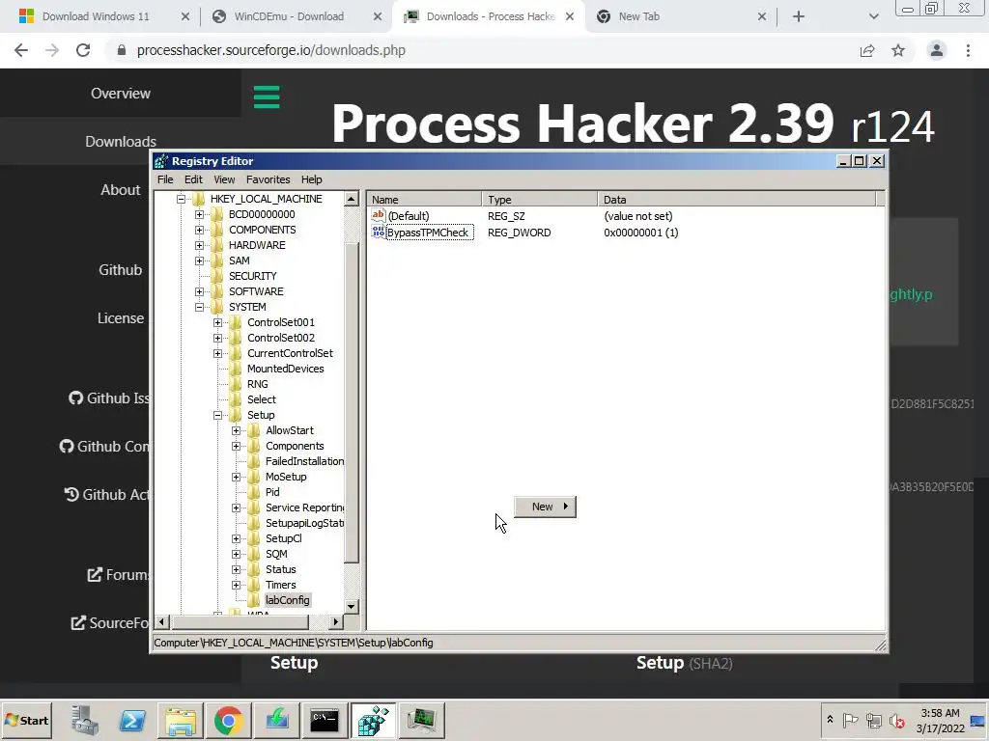Bookmark this page with the star icon
Image resolution: width=989 pixels, height=741 pixels.
click(898, 50)
